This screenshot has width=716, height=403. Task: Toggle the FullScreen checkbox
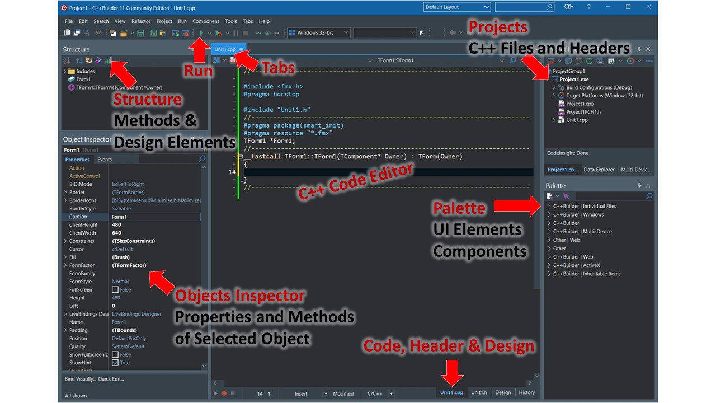coord(115,290)
